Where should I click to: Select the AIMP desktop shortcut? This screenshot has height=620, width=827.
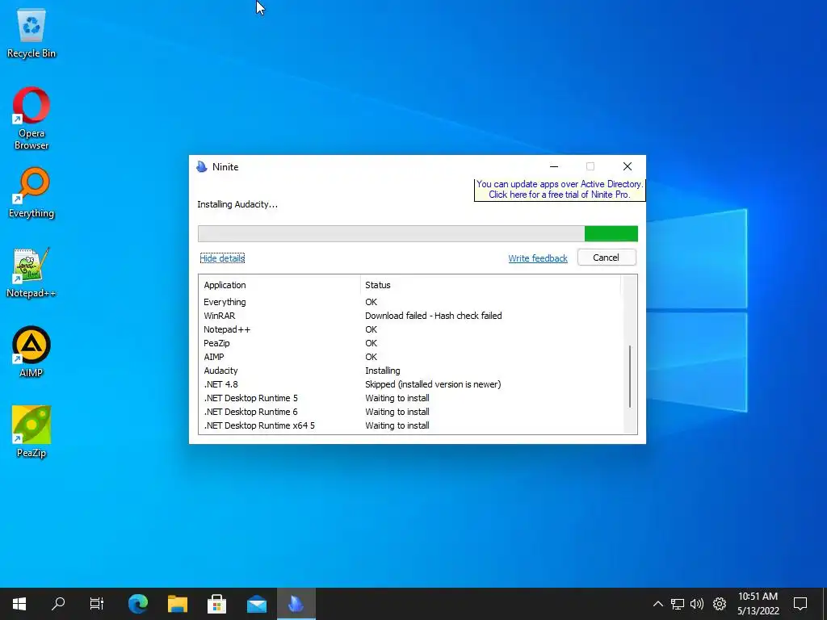pyautogui.click(x=31, y=352)
